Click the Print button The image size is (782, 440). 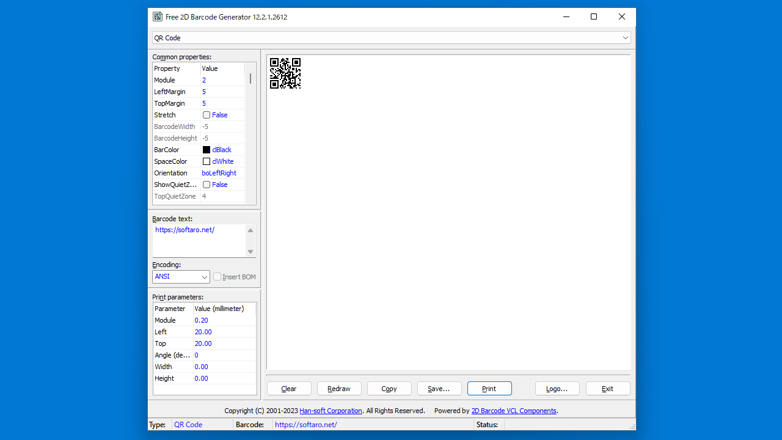pyautogui.click(x=489, y=389)
